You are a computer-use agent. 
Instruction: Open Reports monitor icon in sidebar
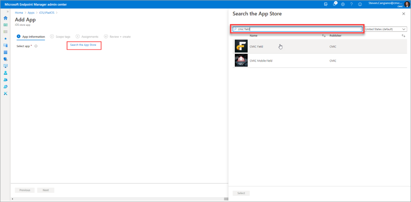[6, 66]
